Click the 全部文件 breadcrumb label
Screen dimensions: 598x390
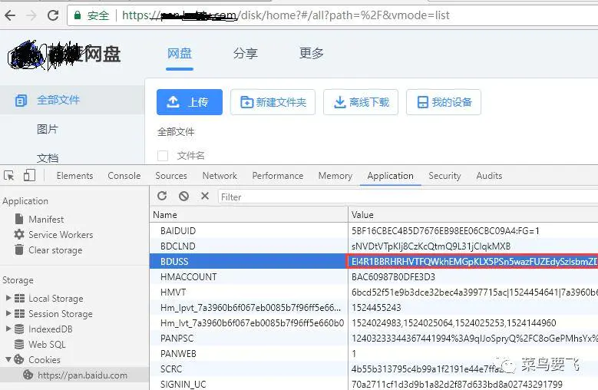point(176,132)
